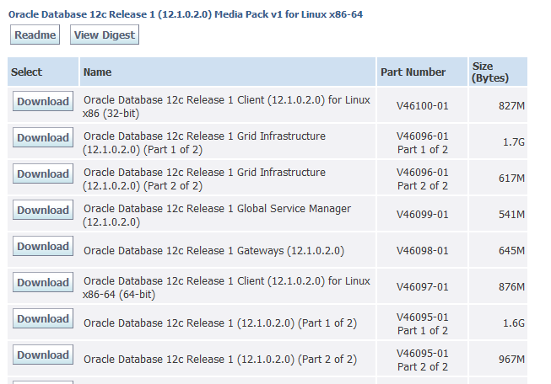Screen dimensions: 551x384
Task: Select part number V46096-01 Part 1 of 2
Action: [423, 142]
